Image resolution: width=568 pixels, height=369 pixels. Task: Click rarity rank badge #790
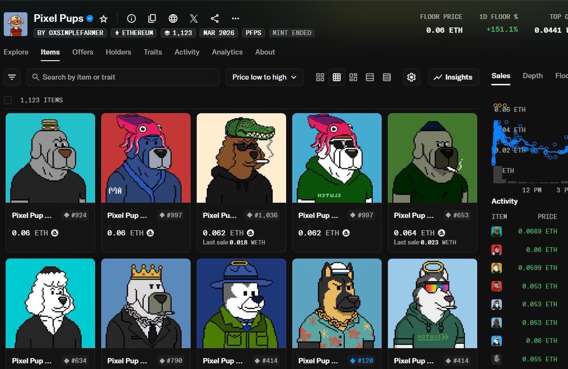(x=171, y=360)
